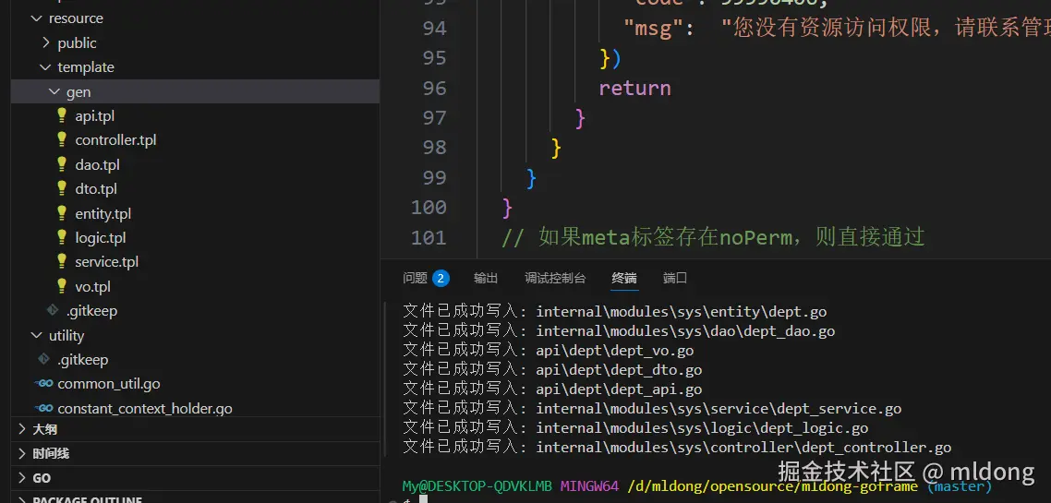Click line number 96 in the gutter
This screenshot has height=503, width=1051.
pos(434,88)
